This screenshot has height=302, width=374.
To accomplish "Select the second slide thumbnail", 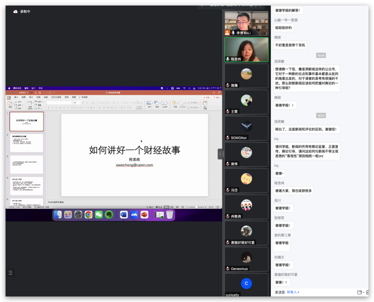I will [27, 143].
